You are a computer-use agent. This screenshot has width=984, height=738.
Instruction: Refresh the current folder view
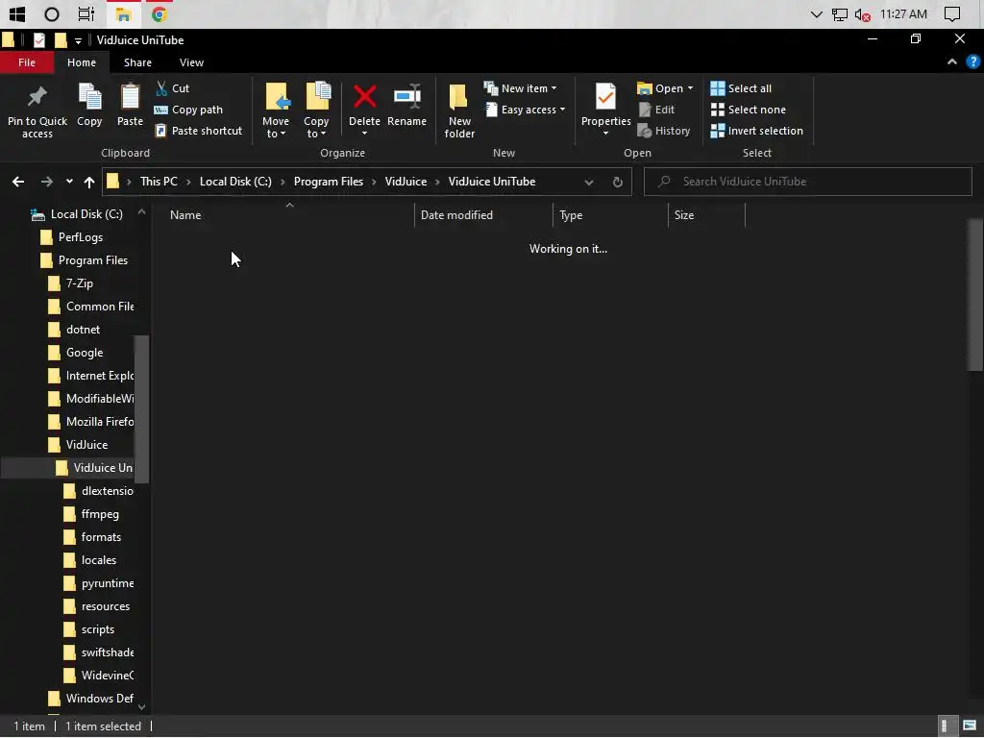[618, 182]
